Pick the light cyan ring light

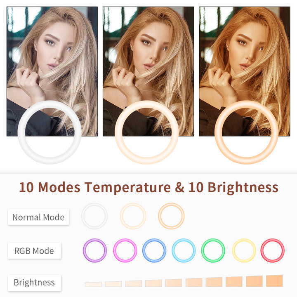pos(184,250)
